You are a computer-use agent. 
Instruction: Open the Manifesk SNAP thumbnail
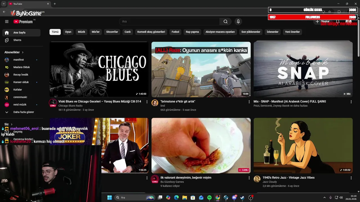pos(303,69)
